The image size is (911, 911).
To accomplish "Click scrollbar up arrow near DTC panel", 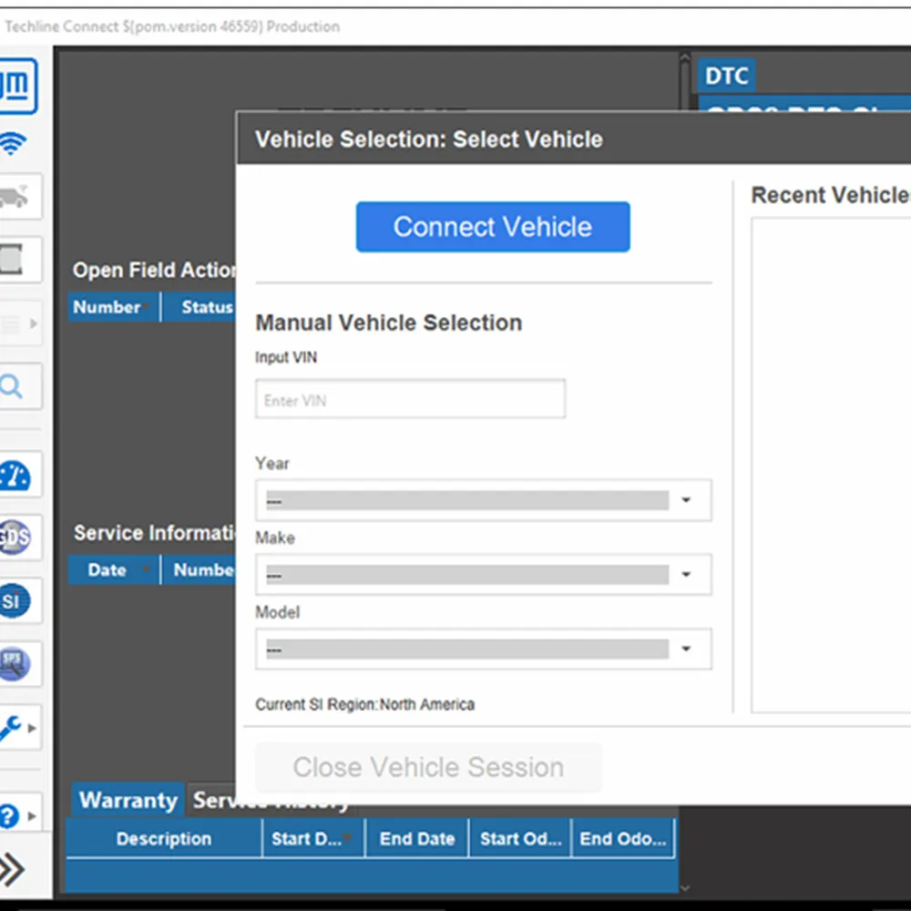I will tap(685, 57).
